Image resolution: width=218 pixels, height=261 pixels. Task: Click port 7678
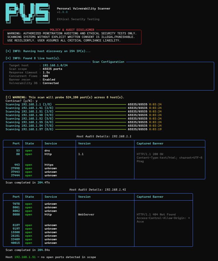tap(16, 204)
